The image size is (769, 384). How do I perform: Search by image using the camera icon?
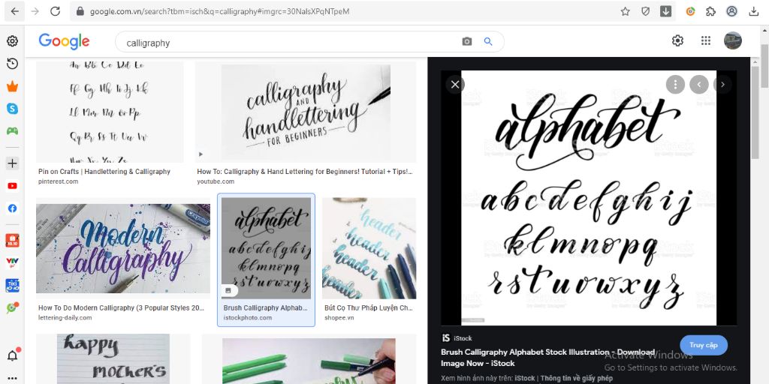467,42
